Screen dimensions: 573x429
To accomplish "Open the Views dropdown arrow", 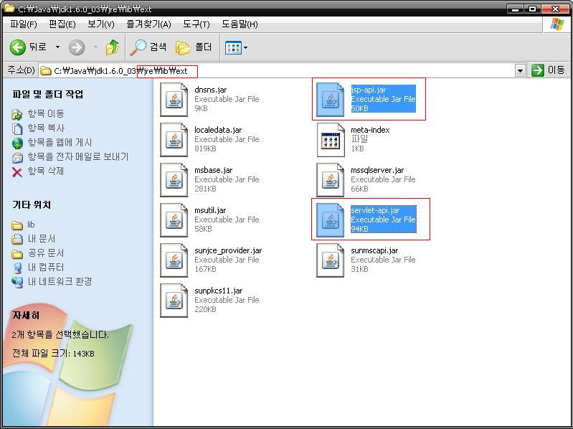I will (245, 47).
